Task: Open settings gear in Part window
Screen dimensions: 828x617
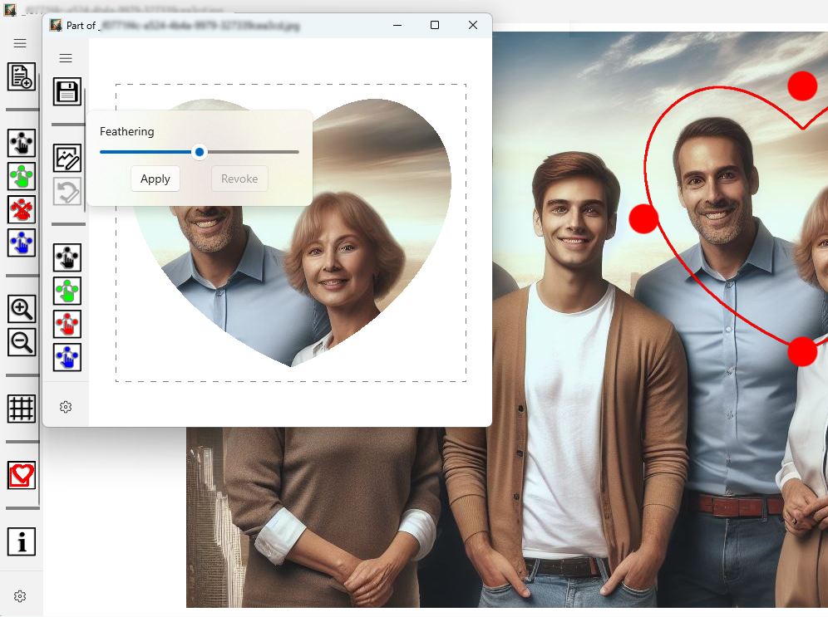Action: tap(66, 407)
